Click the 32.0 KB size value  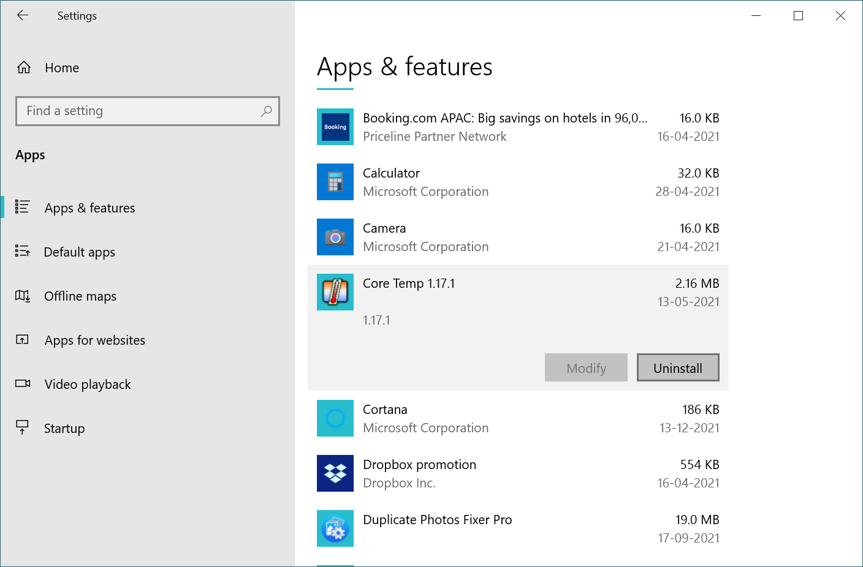click(698, 173)
